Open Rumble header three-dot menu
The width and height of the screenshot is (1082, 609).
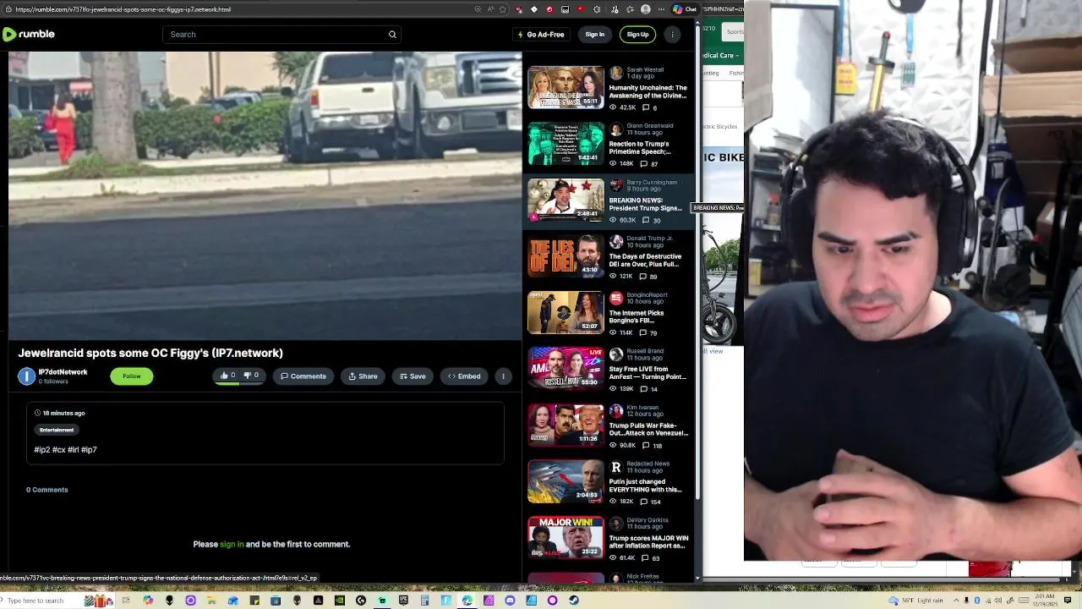pos(672,35)
